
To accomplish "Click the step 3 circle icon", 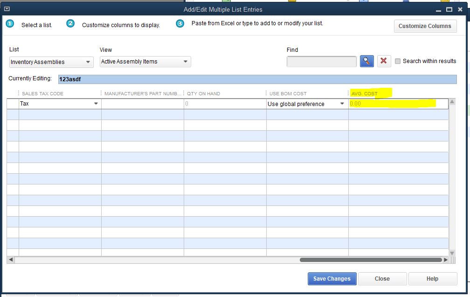I will tap(180, 24).
